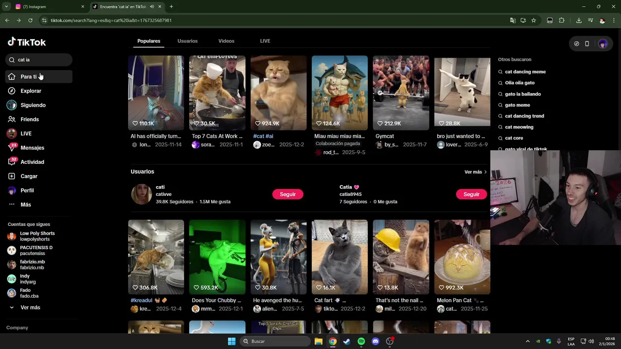
Task: Click the phone app icon top right
Action: (587, 44)
